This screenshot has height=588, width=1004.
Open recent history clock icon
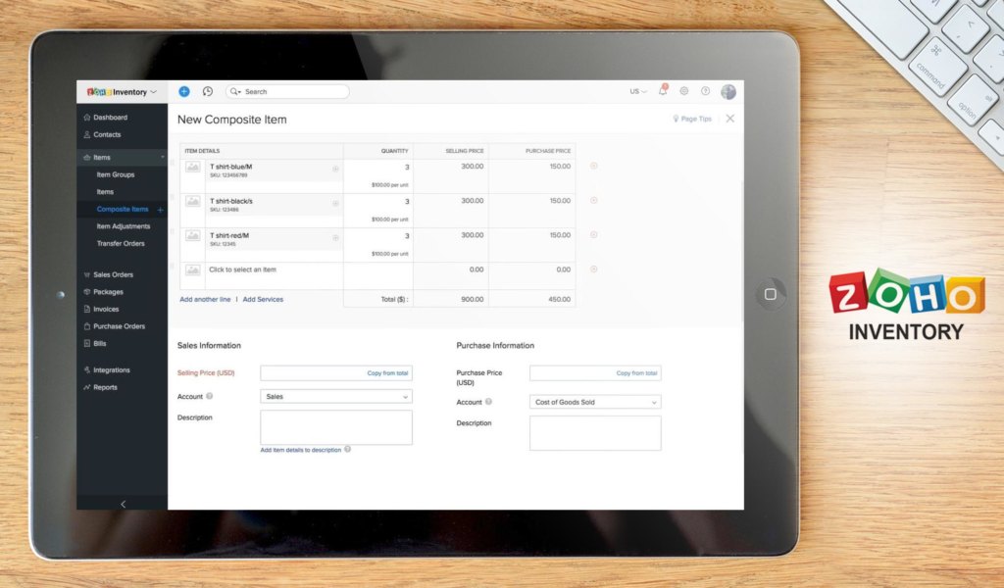tap(207, 91)
